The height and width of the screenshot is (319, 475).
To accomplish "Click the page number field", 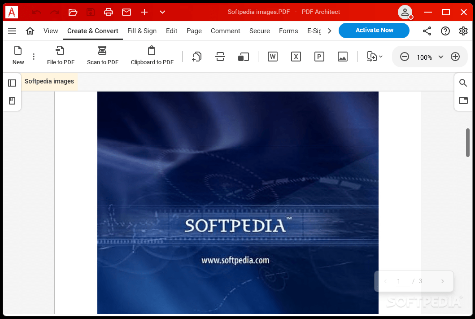I will point(403,281).
